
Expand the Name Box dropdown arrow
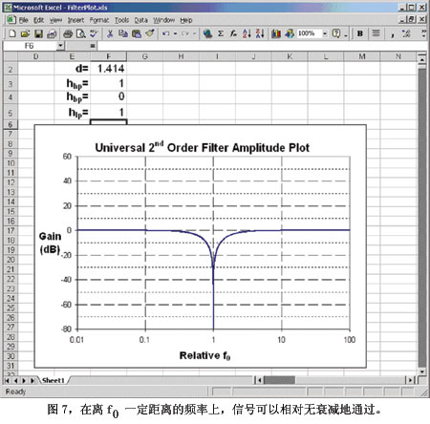60,46
